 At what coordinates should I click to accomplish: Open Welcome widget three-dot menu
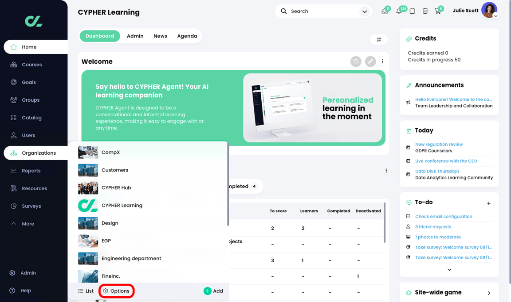pos(383,61)
